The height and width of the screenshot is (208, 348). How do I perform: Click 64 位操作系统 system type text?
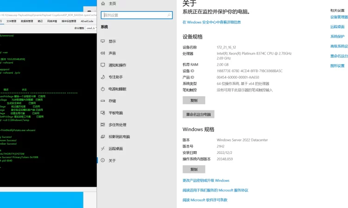[243, 84]
